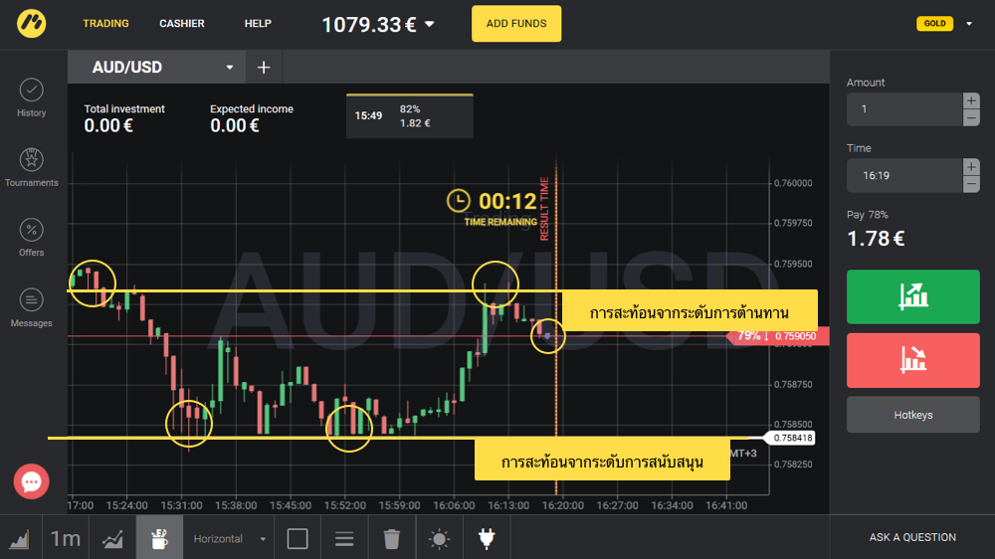Expand the AUD/USD asset dropdown
This screenshot has height=559, width=995.
[x=230, y=68]
